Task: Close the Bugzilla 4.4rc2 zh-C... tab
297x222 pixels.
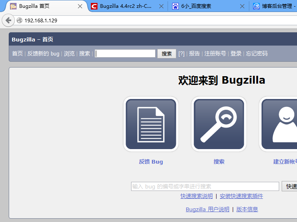Action: 161,6
